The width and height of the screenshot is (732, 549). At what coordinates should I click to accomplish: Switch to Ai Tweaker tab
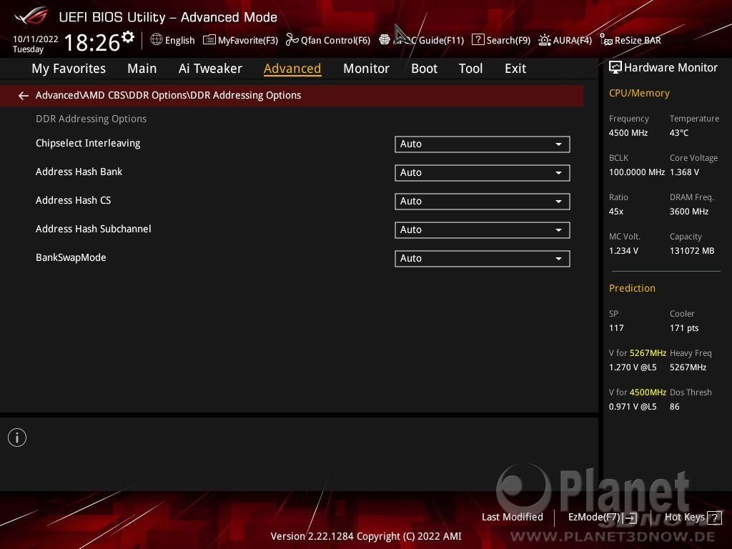point(210,69)
